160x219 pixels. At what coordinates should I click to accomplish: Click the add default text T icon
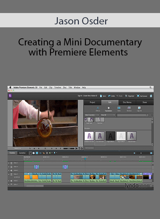tap(79, 148)
